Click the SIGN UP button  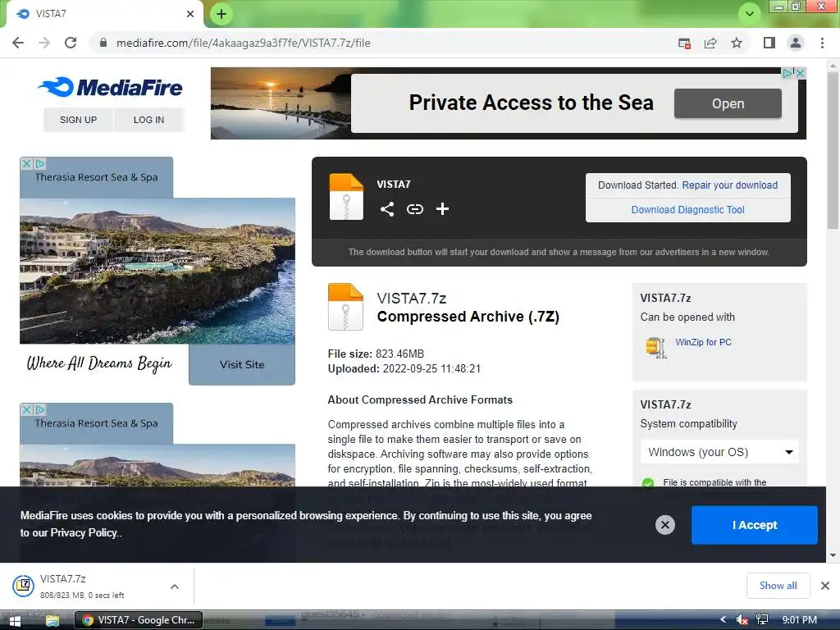click(78, 120)
